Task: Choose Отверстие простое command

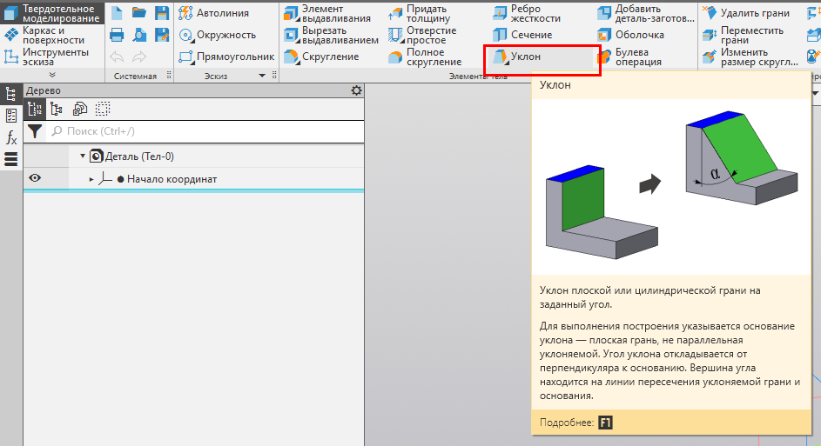Action: click(422, 35)
